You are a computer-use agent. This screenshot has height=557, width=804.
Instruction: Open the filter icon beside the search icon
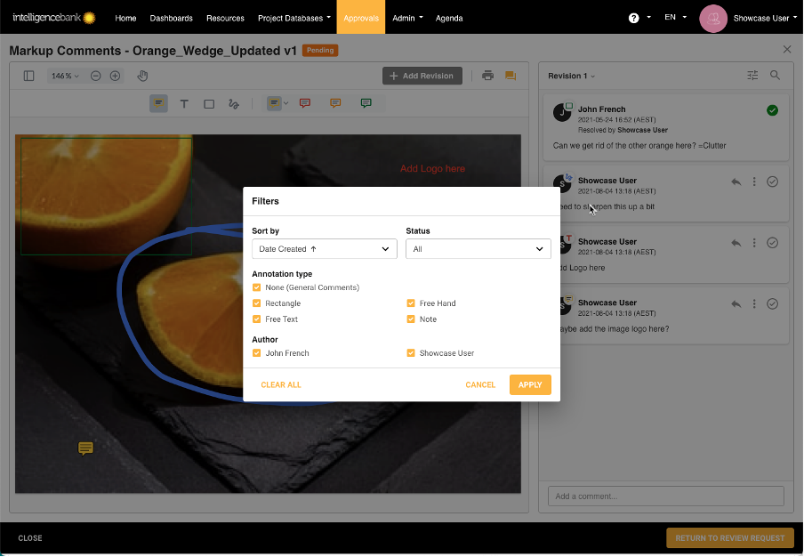coord(752,76)
